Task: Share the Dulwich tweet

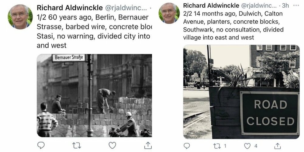Action: point(278,146)
